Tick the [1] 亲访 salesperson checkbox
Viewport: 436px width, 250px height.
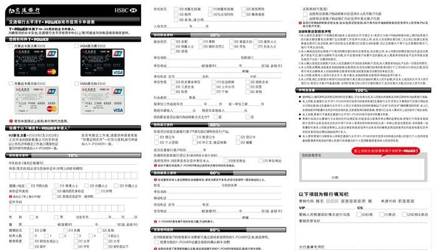point(382,214)
